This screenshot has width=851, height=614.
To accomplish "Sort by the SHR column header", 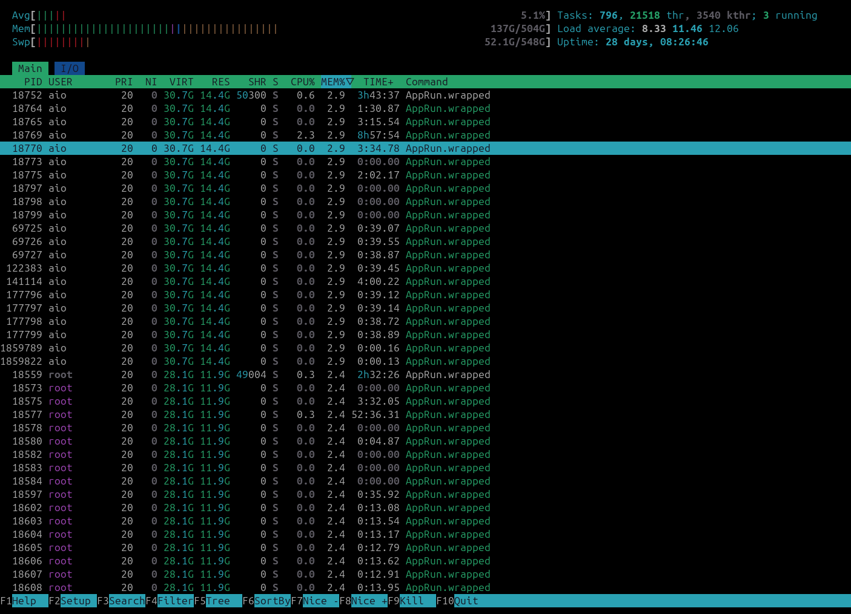I will tap(257, 82).
